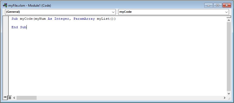Click the vertical scrollbar down arrow

coord(229,93)
